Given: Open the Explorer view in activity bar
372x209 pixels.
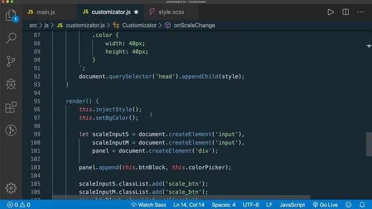Looking at the screenshot, I should pyautogui.click(x=11, y=16).
